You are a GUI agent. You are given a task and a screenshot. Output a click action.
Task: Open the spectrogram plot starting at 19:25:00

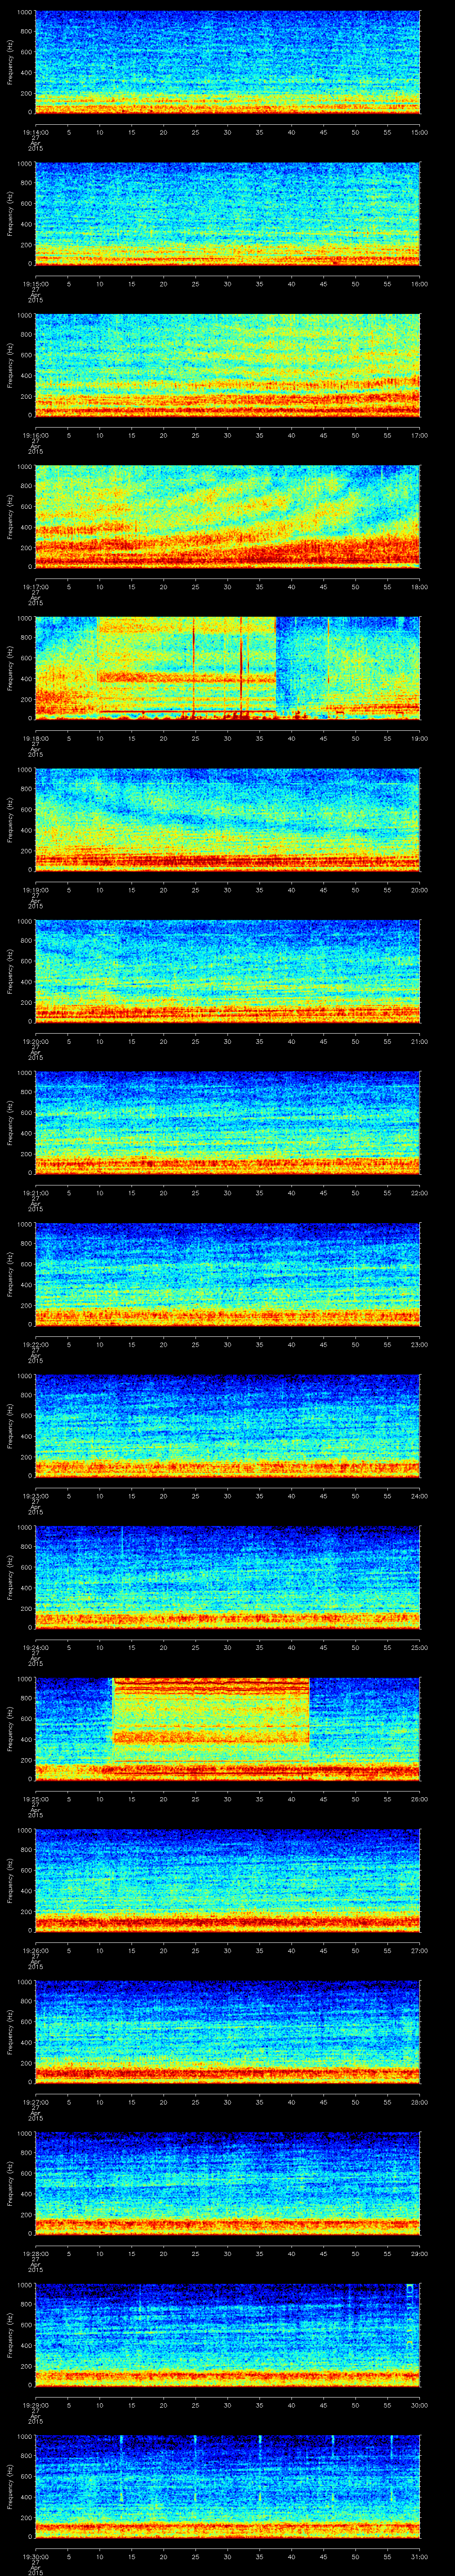coord(227,1729)
